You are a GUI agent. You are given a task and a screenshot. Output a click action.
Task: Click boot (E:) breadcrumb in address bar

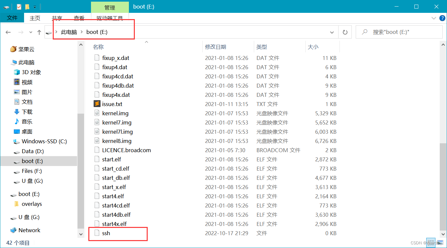coord(97,32)
